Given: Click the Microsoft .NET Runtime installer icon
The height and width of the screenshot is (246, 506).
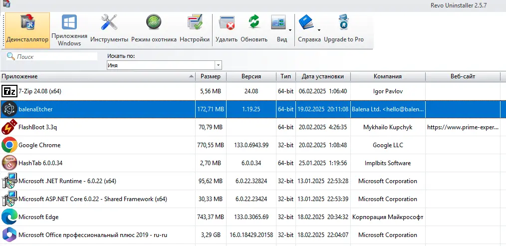Looking at the screenshot, I should click(9, 181).
